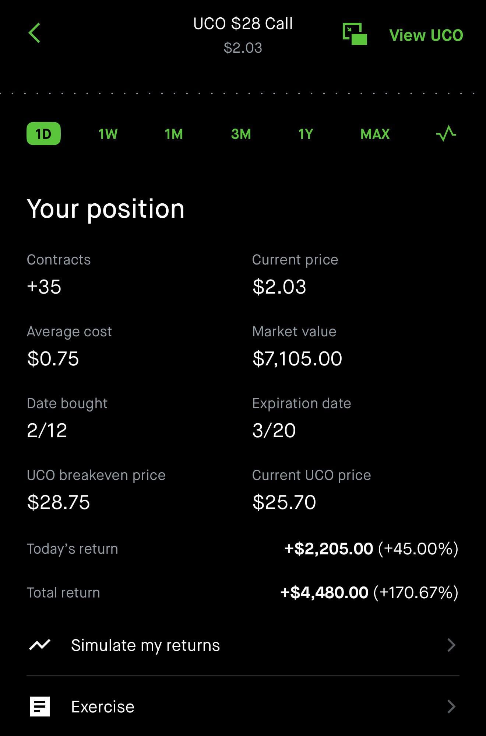Select the 1D time range
The height and width of the screenshot is (736, 486).
pyautogui.click(x=43, y=133)
